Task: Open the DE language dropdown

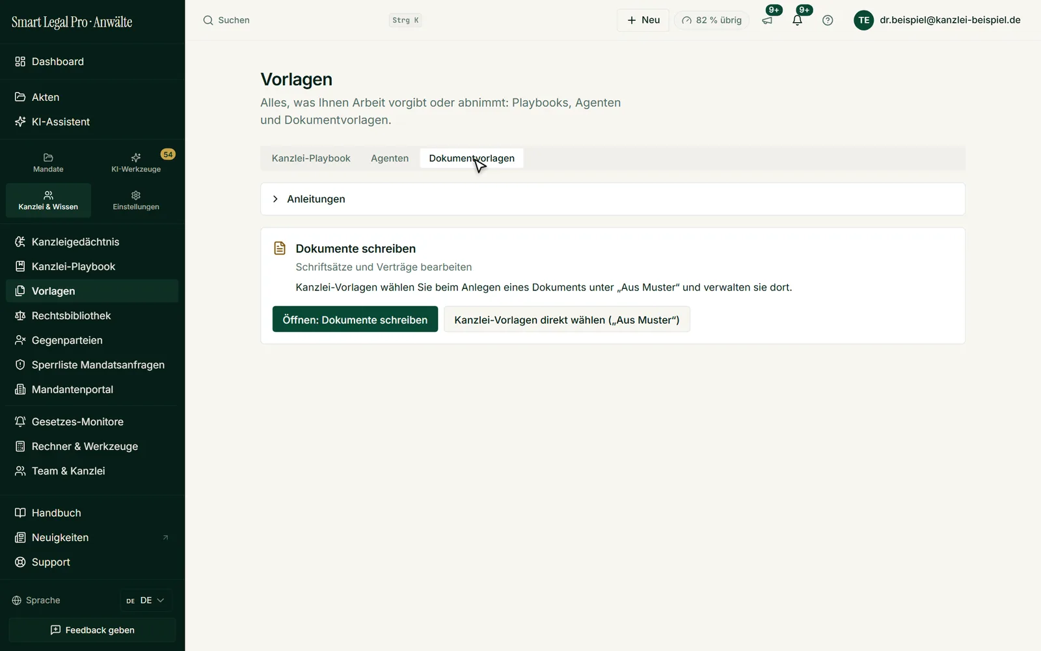Action: 146,600
